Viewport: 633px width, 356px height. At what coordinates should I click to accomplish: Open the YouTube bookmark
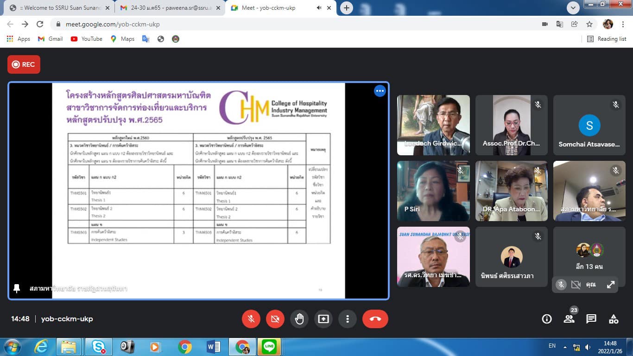[x=87, y=39]
